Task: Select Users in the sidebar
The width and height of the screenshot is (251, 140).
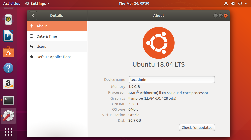Action: tap(57, 47)
